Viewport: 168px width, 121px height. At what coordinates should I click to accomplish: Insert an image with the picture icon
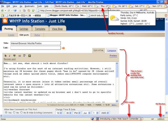click(x=30, y=56)
